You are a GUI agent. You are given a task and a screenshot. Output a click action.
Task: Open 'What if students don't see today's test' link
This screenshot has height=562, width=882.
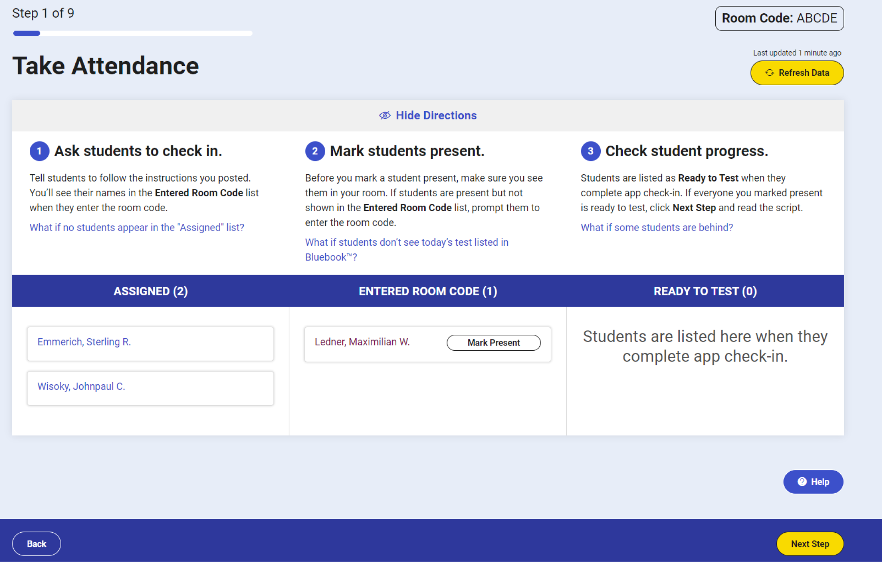[x=407, y=250]
